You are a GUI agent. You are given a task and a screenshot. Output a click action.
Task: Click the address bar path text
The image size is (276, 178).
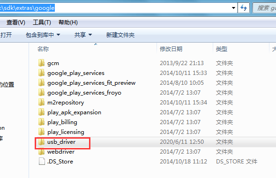pos(27,8)
